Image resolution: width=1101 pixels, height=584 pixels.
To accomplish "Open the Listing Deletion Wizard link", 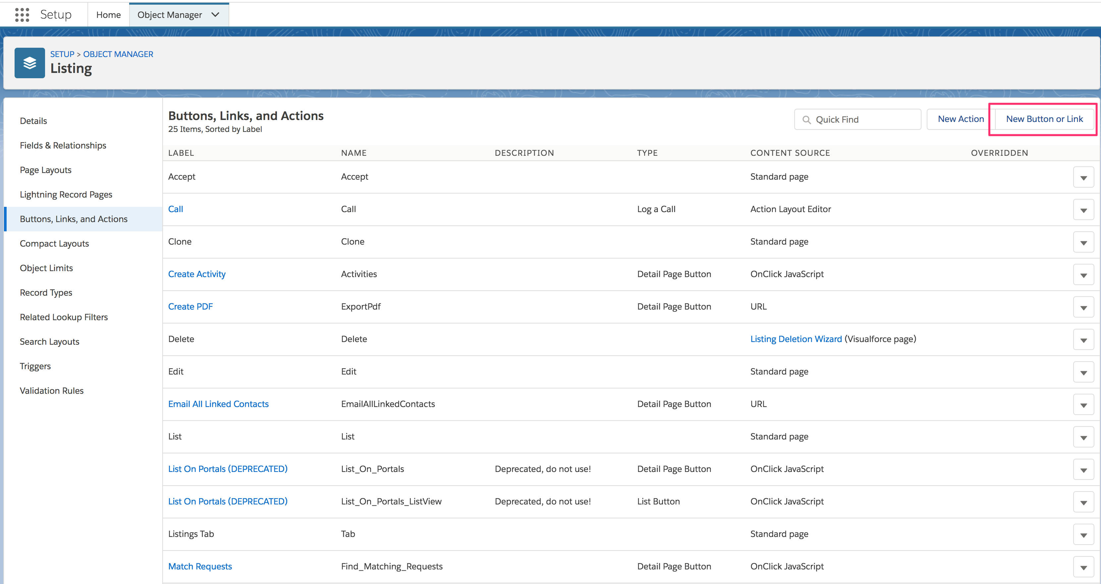I will click(x=796, y=339).
